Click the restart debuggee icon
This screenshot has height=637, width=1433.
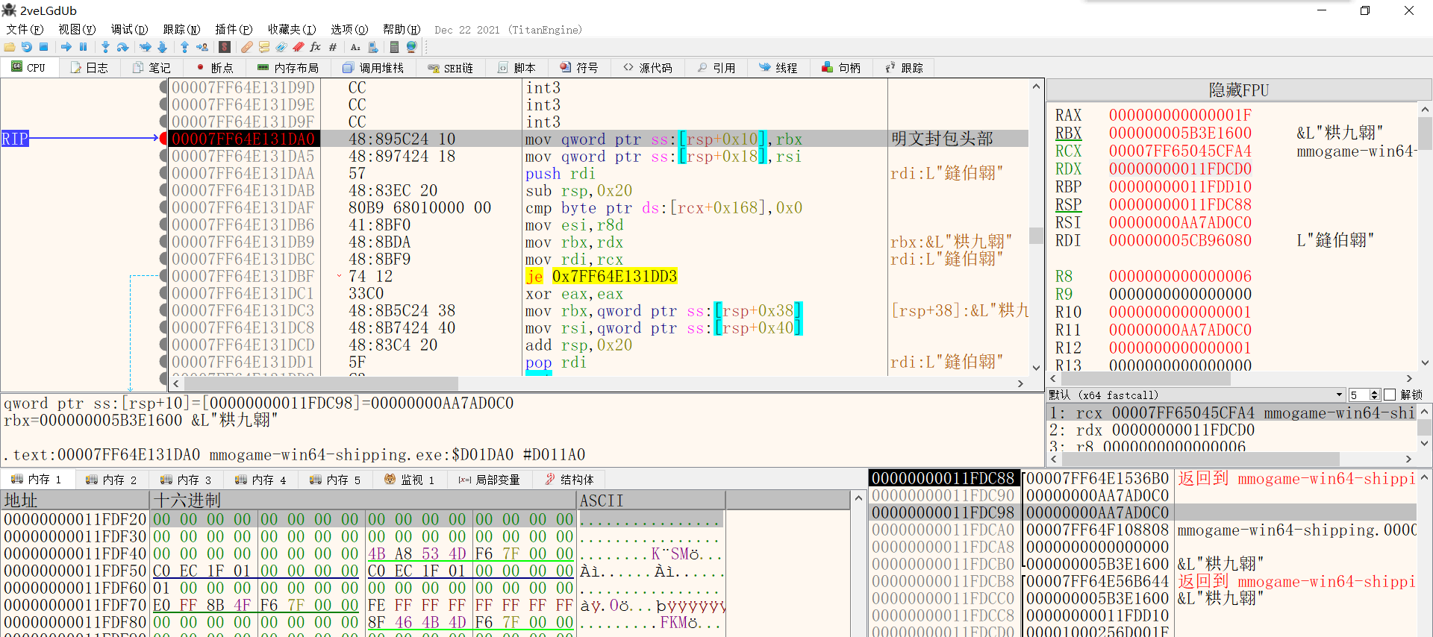click(27, 47)
